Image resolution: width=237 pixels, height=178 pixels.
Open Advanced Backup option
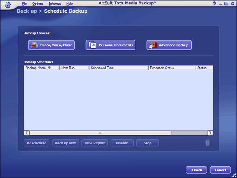point(169,45)
